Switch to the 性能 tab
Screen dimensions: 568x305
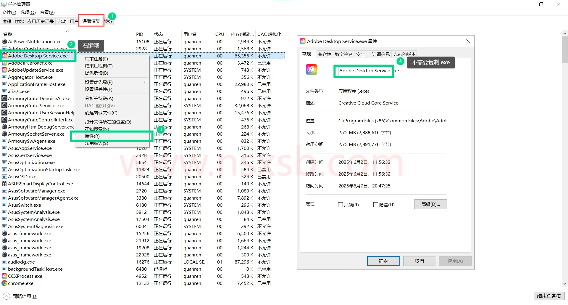(19, 21)
